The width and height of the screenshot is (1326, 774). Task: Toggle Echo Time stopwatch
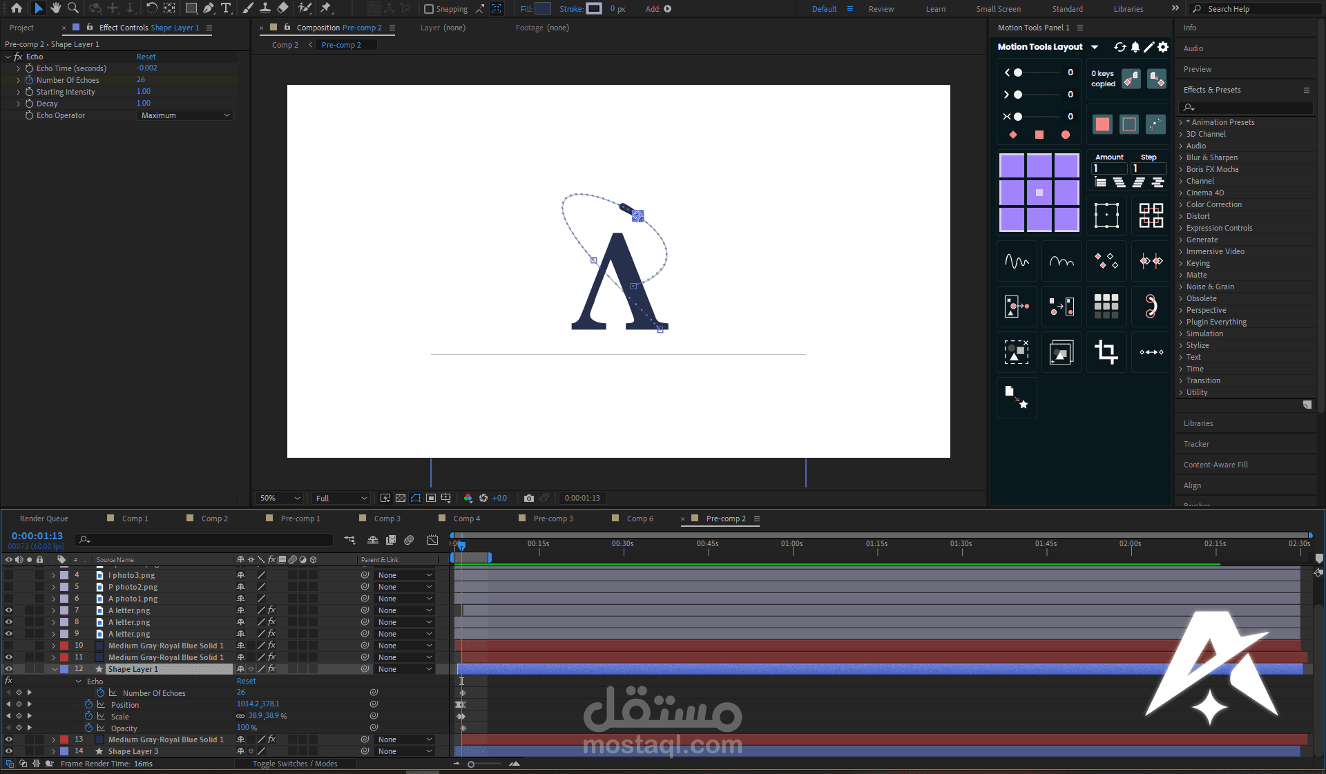click(x=30, y=68)
